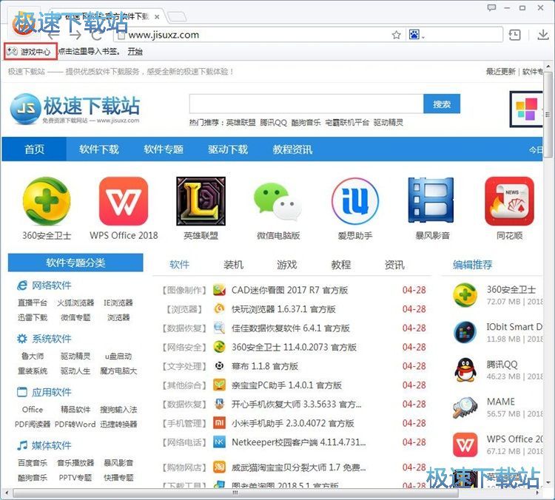Click 小米手机助手 MI icon
This screenshot has width=555, height=500.
(x=219, y=423)
